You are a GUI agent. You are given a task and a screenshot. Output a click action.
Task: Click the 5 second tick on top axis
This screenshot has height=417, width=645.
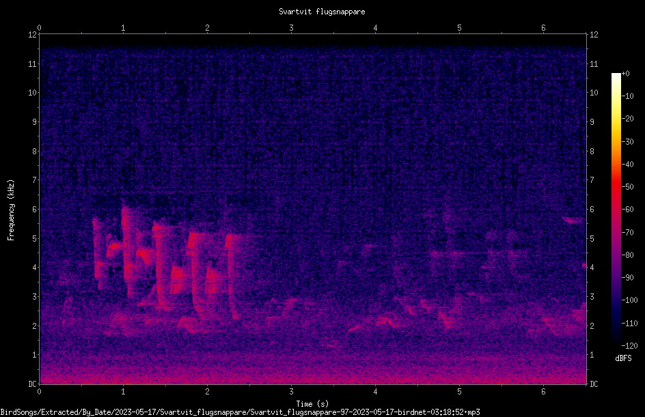pyautogui.click(x=459, y=28)
